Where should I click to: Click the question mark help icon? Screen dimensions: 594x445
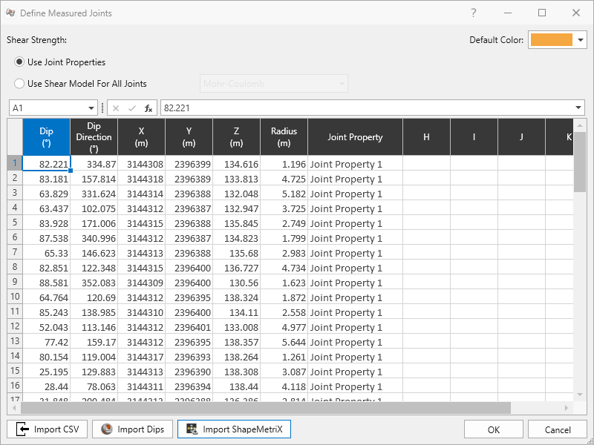474,13
